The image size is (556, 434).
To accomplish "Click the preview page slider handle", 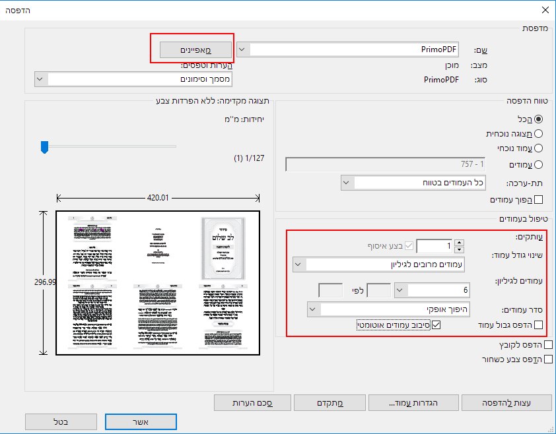I will pos(44,147).
